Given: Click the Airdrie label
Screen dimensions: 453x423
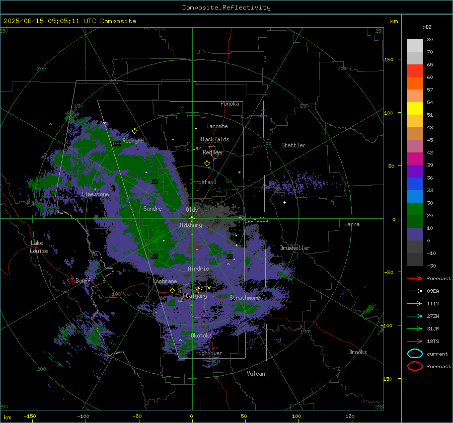Looking at the screenshot, I should 198,269.
